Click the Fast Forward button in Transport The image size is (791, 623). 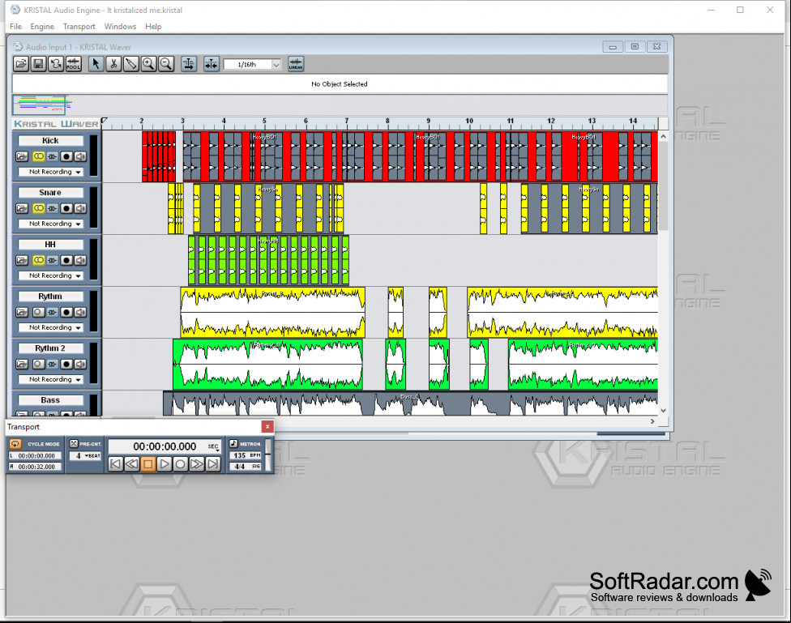197,464
